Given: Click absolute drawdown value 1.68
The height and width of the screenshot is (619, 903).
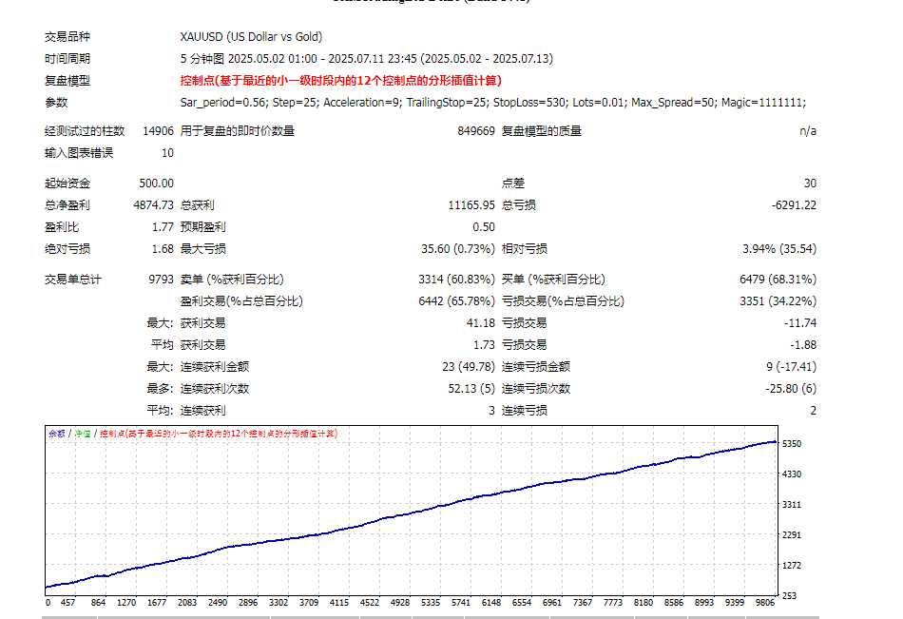Looking at the screenshot, I should click(x=163, y=249).
